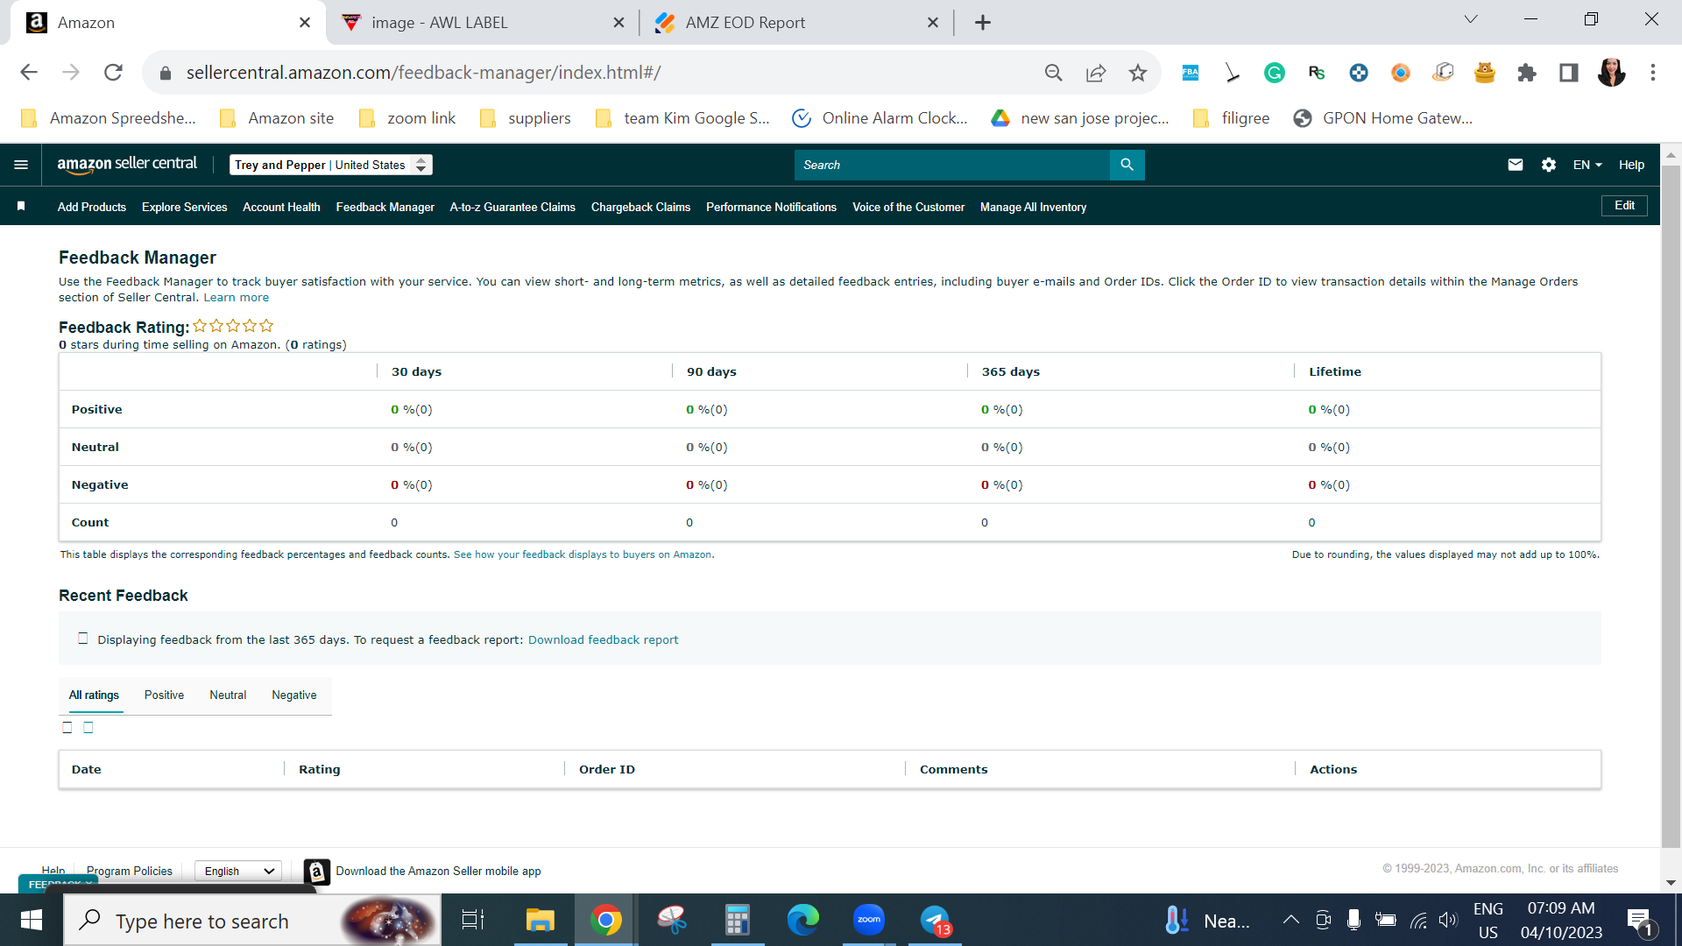The image size is (1682, 946).
Task: Select the Positive feedback tab
Action: tap(164, 695)
